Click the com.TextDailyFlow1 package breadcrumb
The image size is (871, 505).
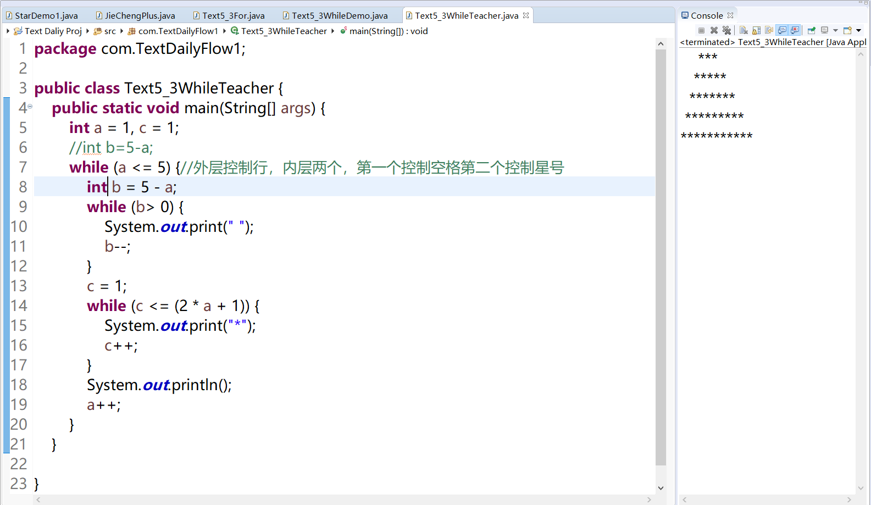click(173, 31)
